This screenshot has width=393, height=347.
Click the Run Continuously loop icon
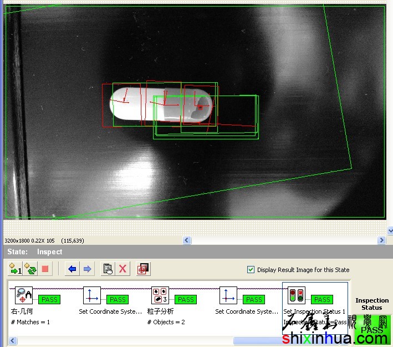pyautogui.click(x=30, y=269)
